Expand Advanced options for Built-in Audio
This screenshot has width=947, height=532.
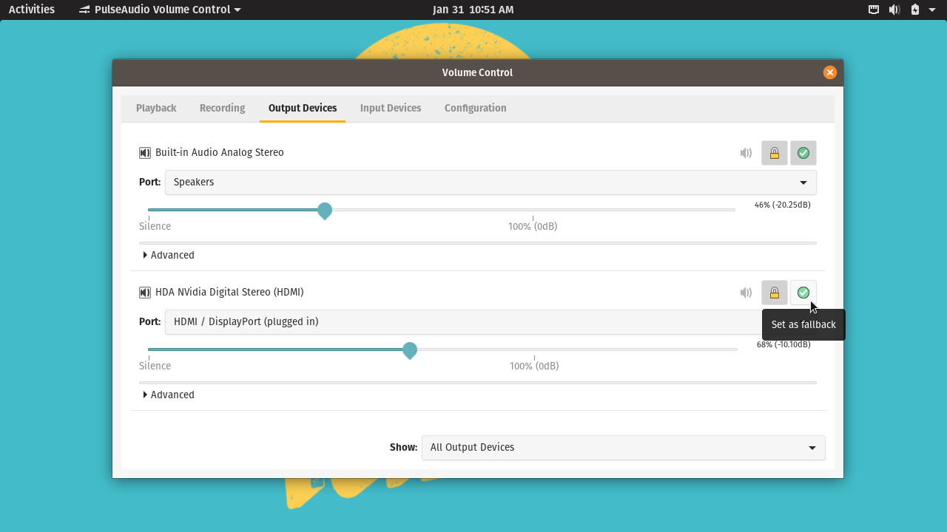(x=169, y=254)
